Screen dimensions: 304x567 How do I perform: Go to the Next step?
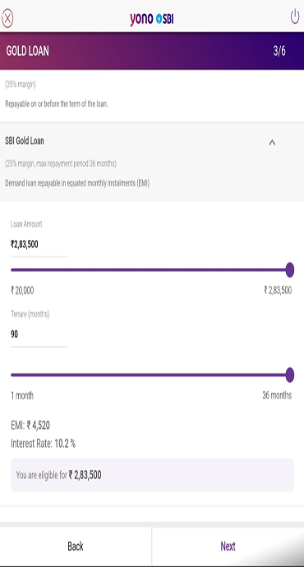(x=228, y=546)
